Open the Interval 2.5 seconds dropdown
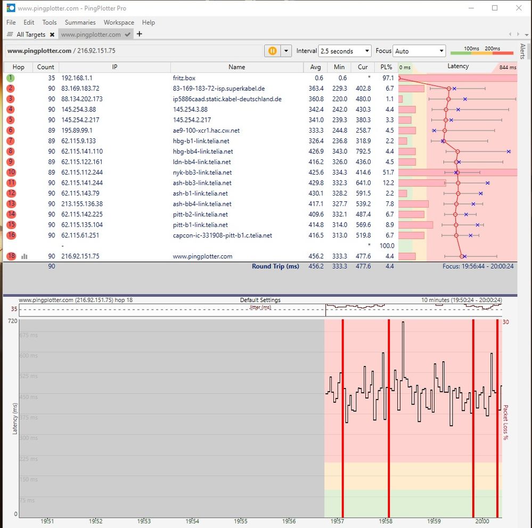 pos(345,51)
